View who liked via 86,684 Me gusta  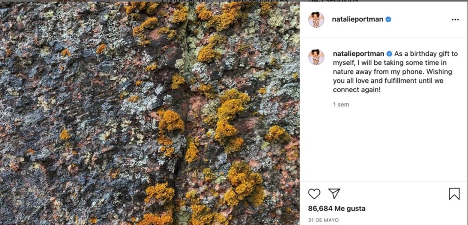pyautogui.click(x=337, y=209)
